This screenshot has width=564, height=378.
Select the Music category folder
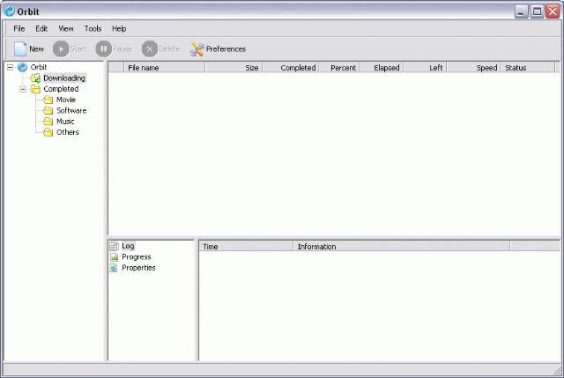tap(65, 122)
